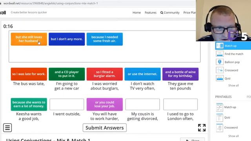
Task: Select the Balloon pop template icon
Action: [220, 62]
